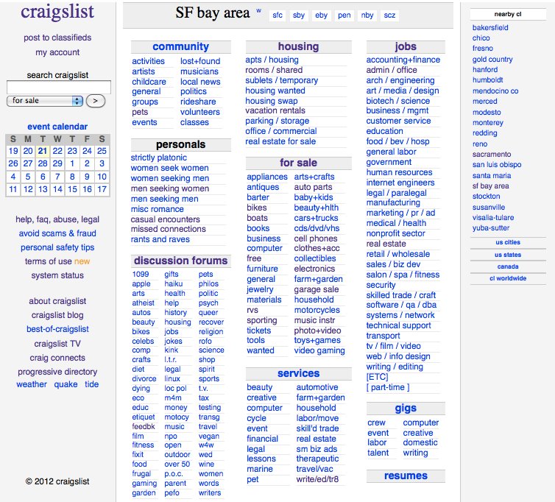Select the nby subarea tab
Viewport: 555px width, 502px height.
pos(367,15)
